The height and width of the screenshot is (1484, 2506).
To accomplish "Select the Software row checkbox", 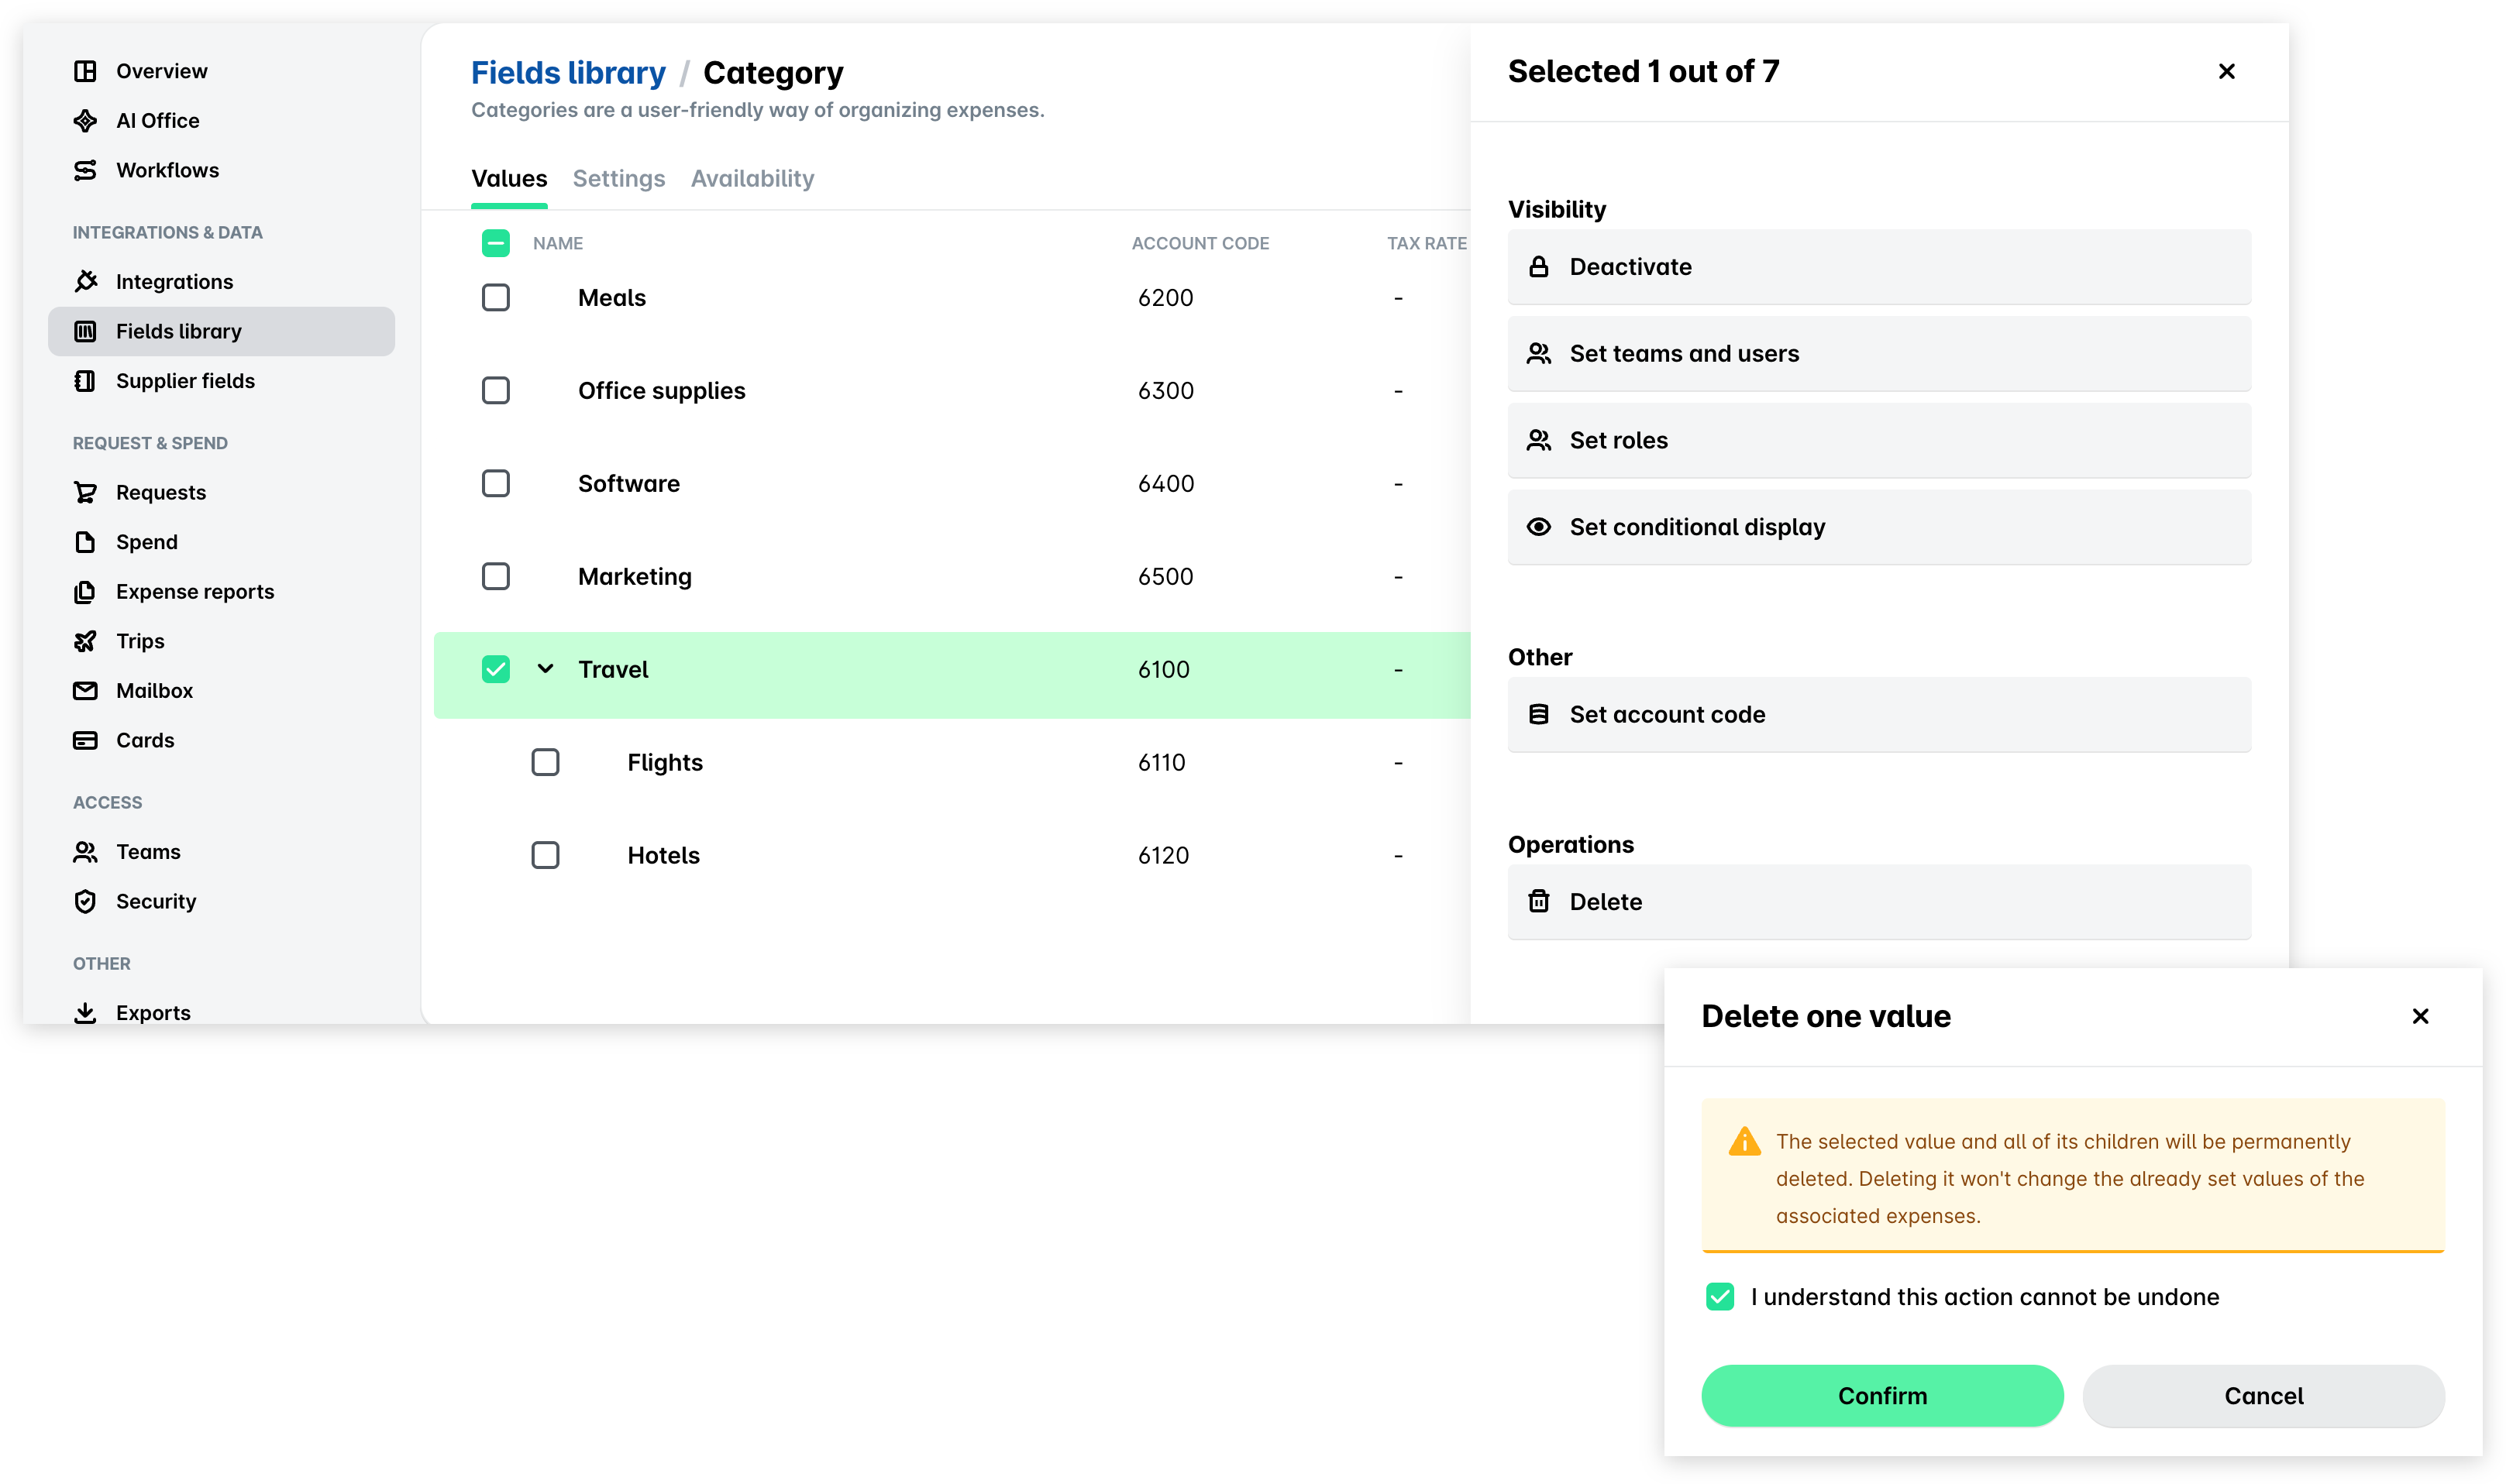I will click(x=495, y=484).
